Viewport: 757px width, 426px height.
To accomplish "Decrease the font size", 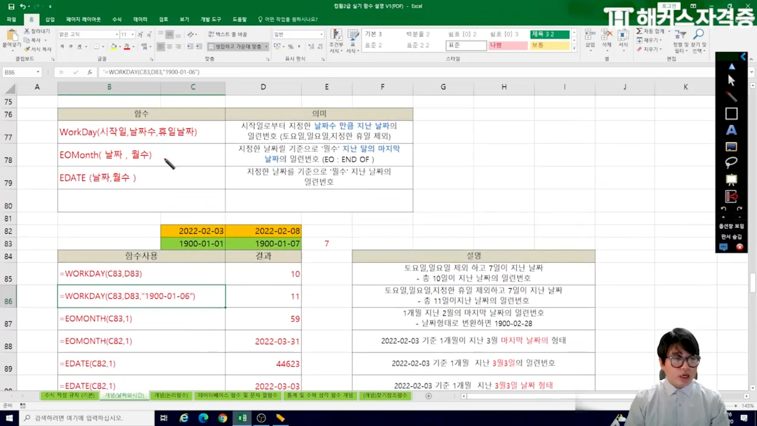I will click(149, 35).
